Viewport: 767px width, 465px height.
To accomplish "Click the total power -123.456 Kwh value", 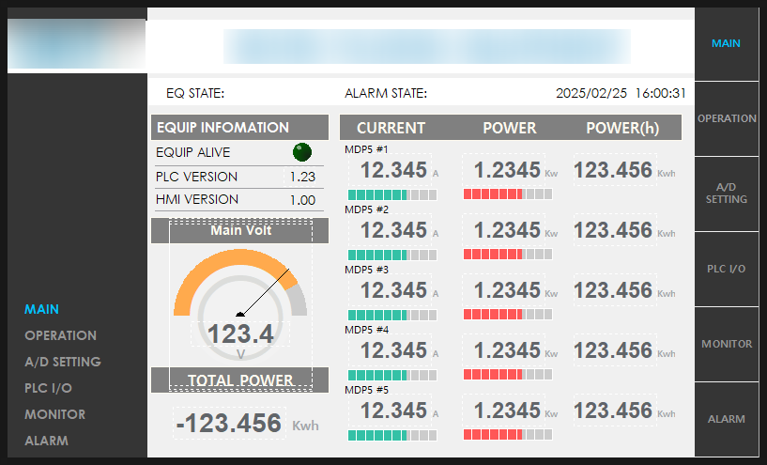I will tap(229, 423).
